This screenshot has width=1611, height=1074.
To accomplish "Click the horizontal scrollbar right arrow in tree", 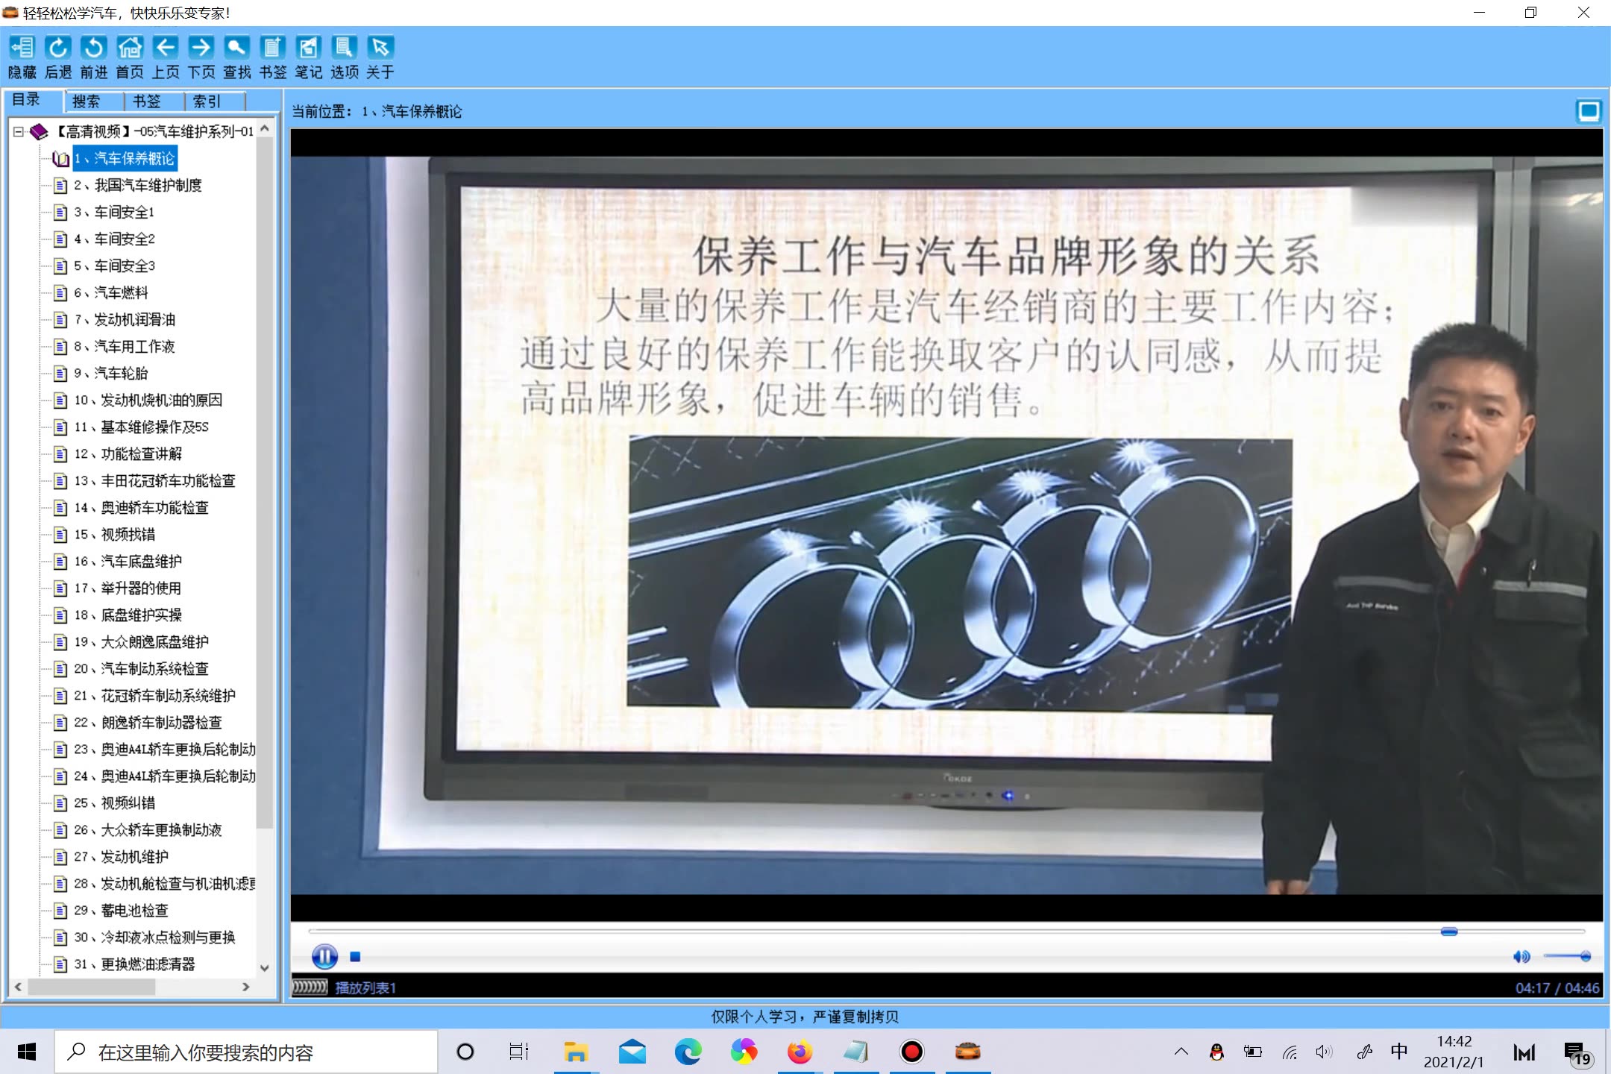I will (246, 987).
